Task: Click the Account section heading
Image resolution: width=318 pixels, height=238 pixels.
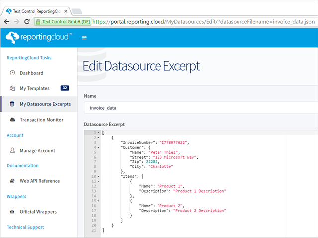Action: (x=15, y=135)
